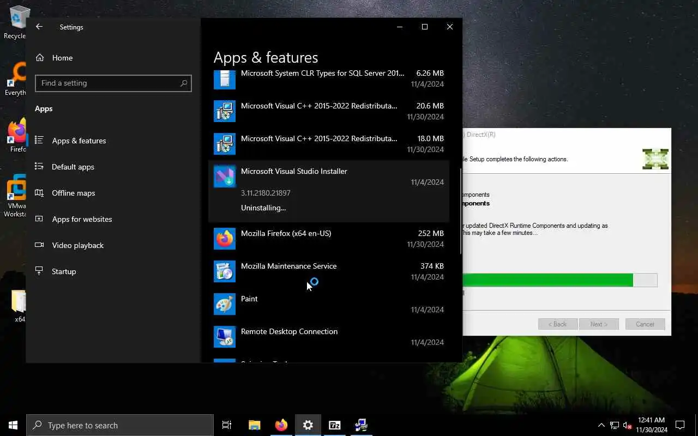The height and width of the screenshot is (436, 698).
Task: Click the Mozilla Firefox app icon in list
Action: [x=225, y=239]
